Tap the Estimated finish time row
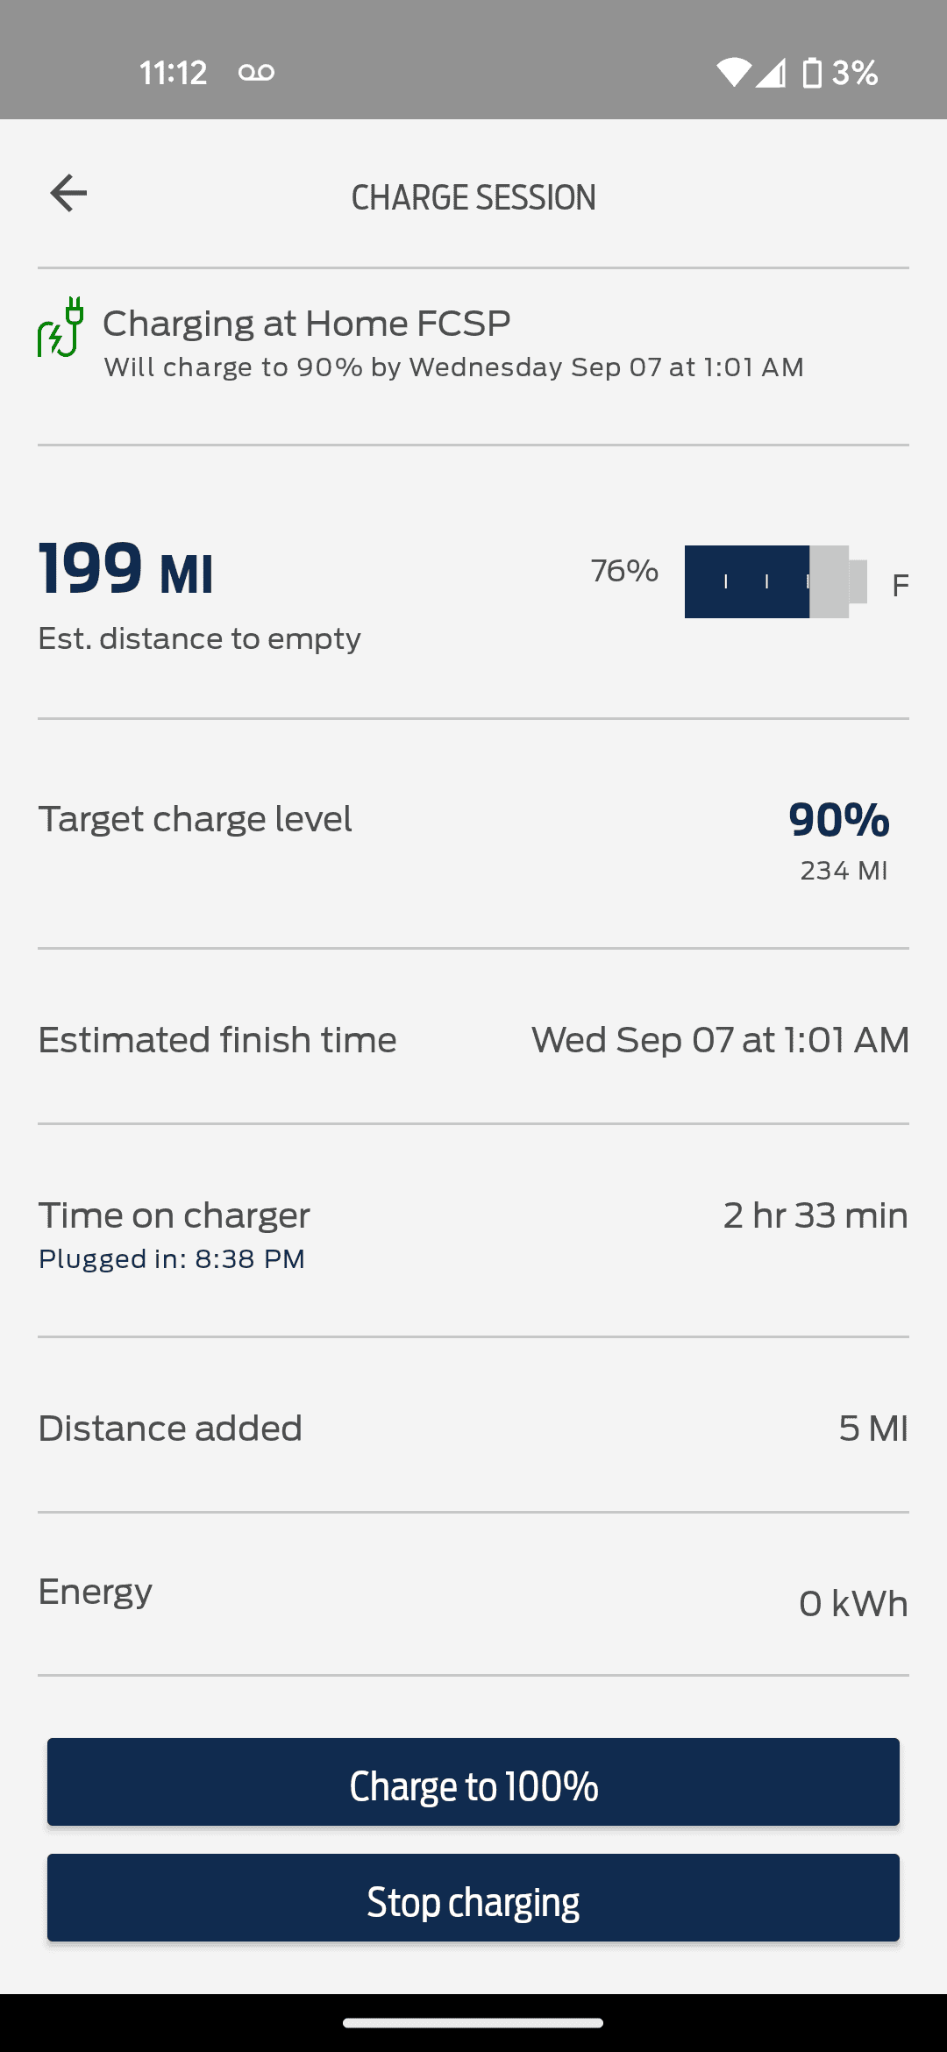 pos(473,1040)
